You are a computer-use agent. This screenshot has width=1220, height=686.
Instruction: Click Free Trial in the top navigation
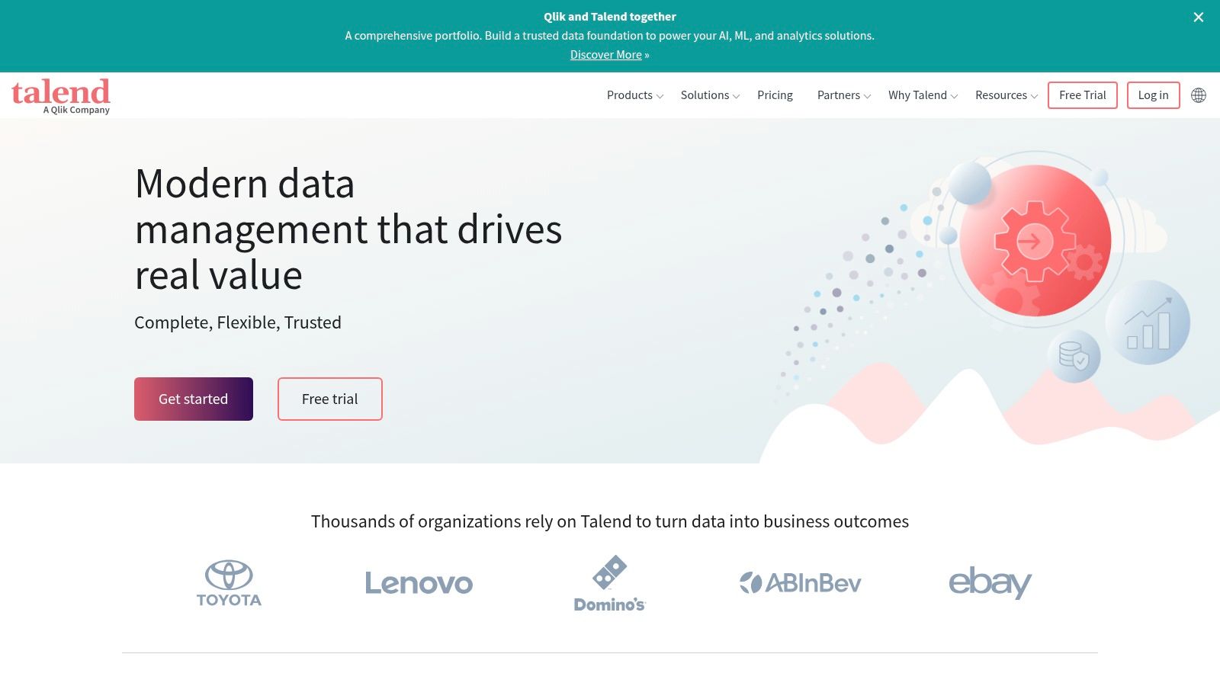pyautogui.click(x=1082, y=95)
